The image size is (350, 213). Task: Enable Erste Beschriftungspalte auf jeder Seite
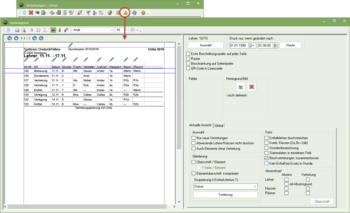pos(188,54)
